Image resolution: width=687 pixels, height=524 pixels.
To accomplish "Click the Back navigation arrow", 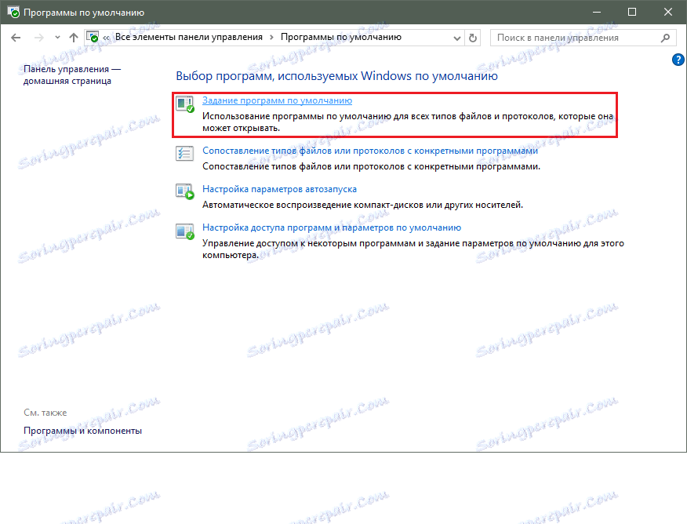I will (x=16, y=38).
